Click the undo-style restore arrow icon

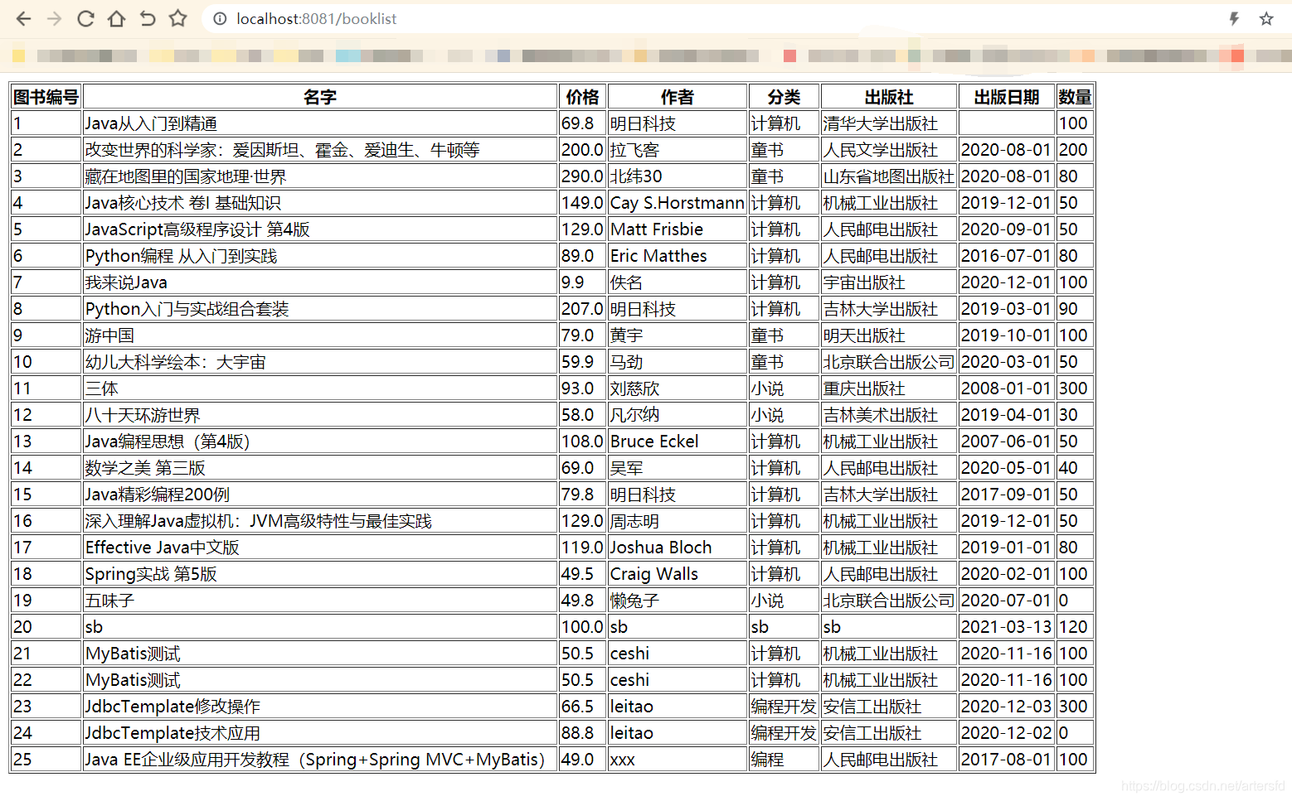coord(148,18)
